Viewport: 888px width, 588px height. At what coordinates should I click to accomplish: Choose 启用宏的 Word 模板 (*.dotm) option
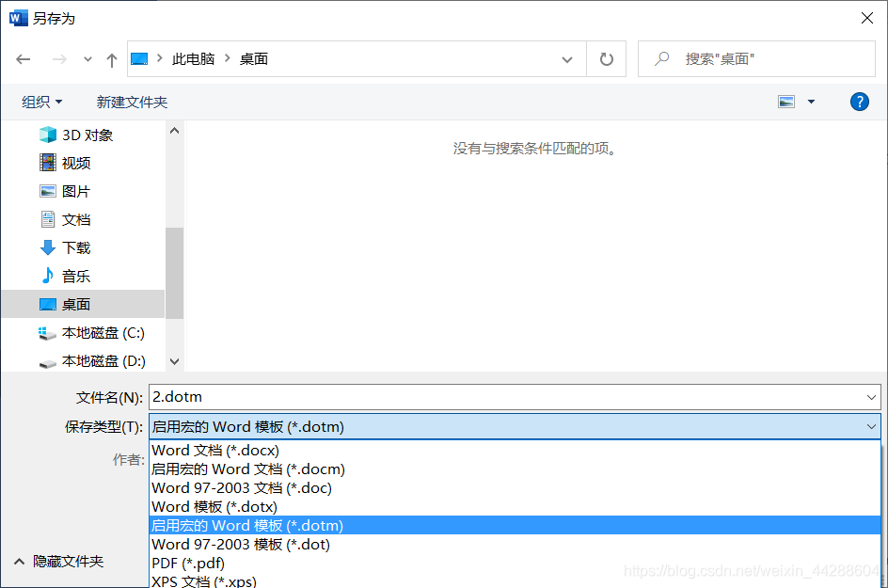point(515,525)
